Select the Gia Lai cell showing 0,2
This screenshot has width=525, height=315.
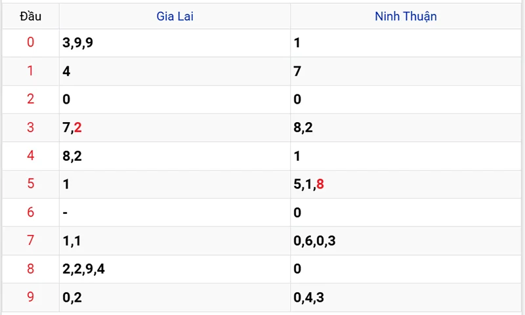pos(72,298)
